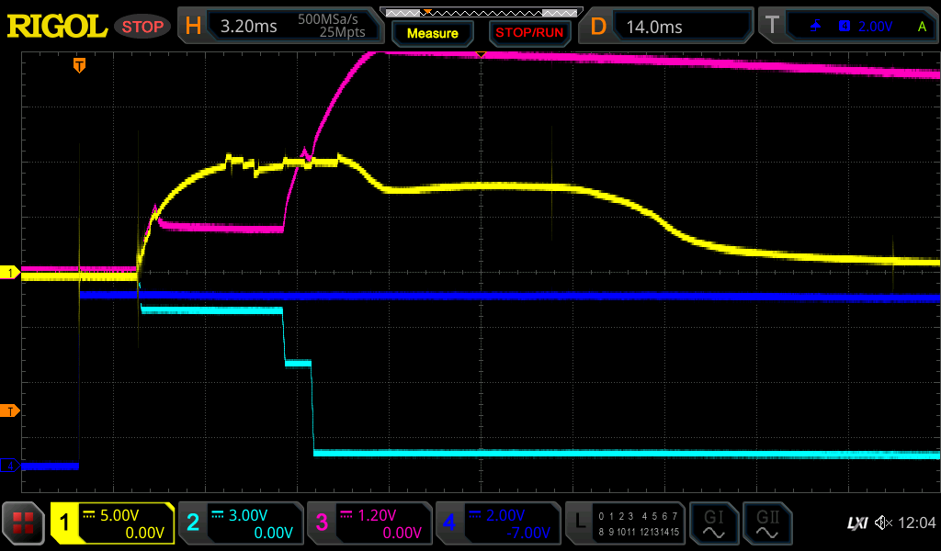Open the logic analyzer L digital channels panel
The height and width of the screenshot is (551, 941).
pyautogui.click(x=625, y=523)
